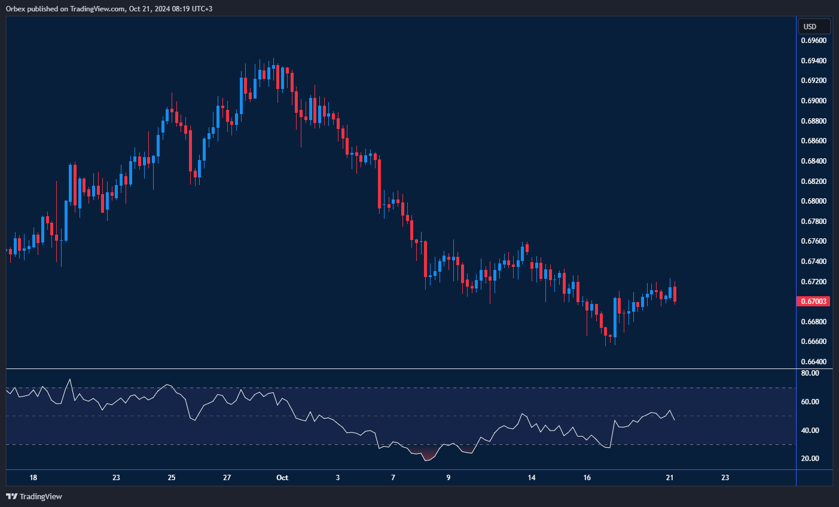
Task: Open the USD currency selector
Action: pos(814,26)
